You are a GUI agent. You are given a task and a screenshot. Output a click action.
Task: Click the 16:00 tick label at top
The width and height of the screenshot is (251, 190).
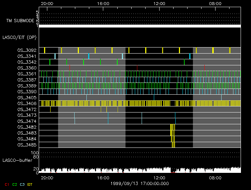[x=103, y=3]
